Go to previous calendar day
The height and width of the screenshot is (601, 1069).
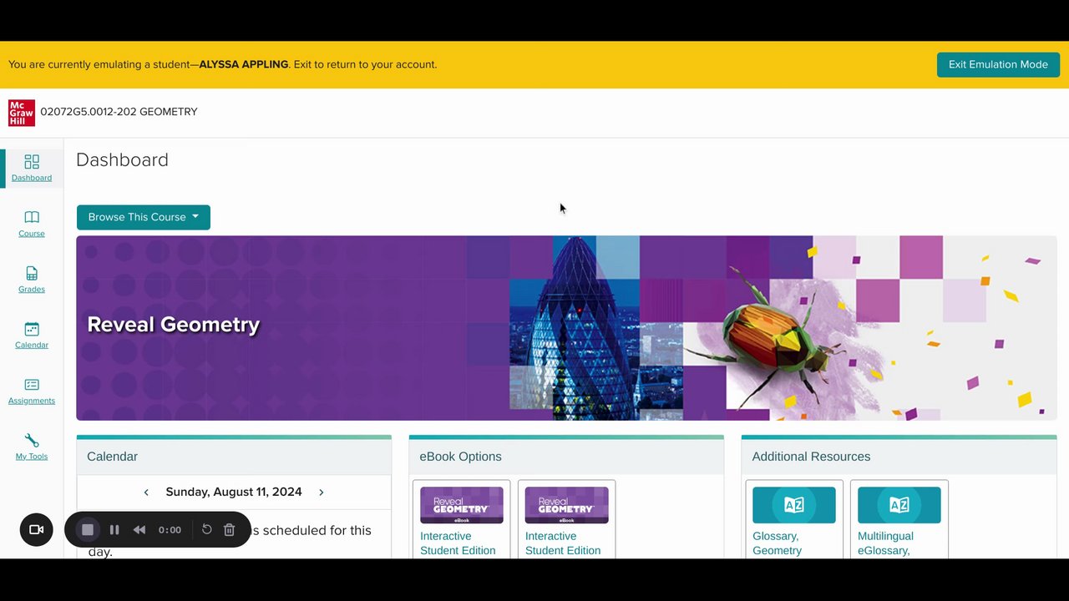click(146, 492)
